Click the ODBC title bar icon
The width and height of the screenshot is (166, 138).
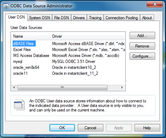pos(6,6)
